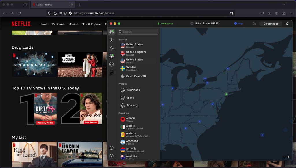Image resolution: width=296 pixels, height=168 pixels.
Task: Select Onion Over VPN option
Action: pos(137,76)
